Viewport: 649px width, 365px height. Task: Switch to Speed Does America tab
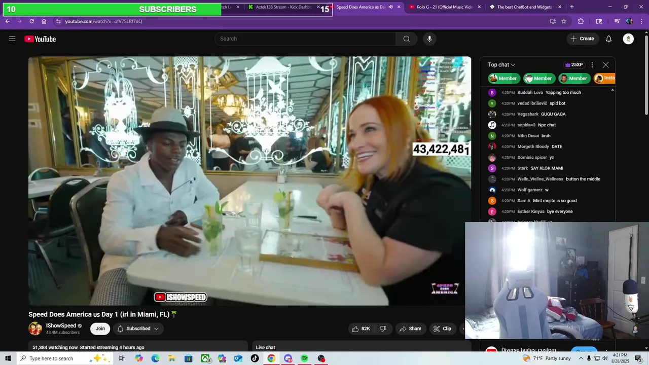(x=361, y=7)
